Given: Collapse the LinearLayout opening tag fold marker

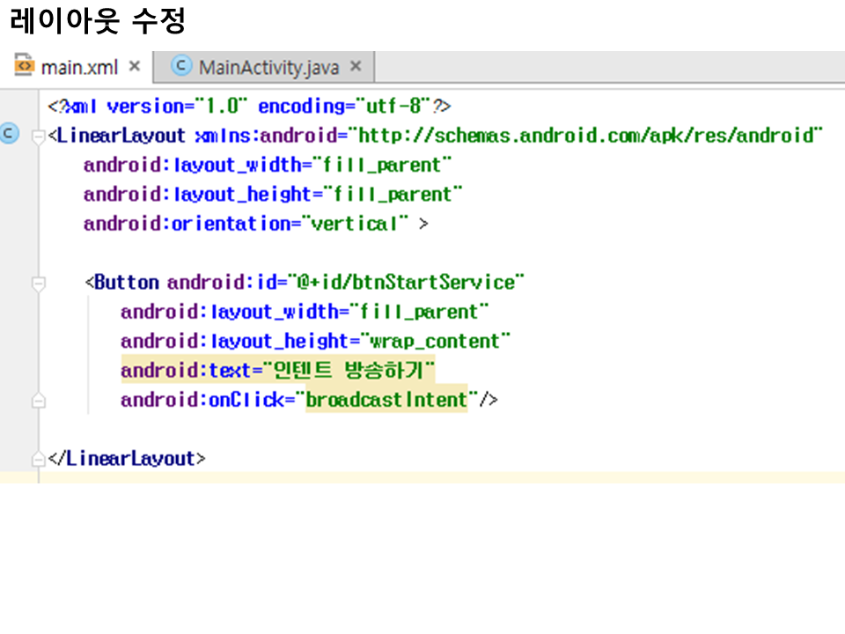Looking at the screenshot, I should (38, 136).
